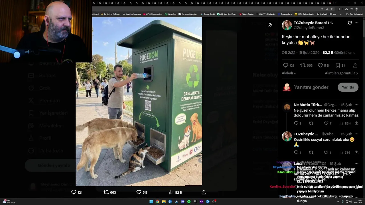The height and width of the screenshot is (205, 365).
Task: Click the Ne Mutlu Türk commenter name
Action: [308, 105]
